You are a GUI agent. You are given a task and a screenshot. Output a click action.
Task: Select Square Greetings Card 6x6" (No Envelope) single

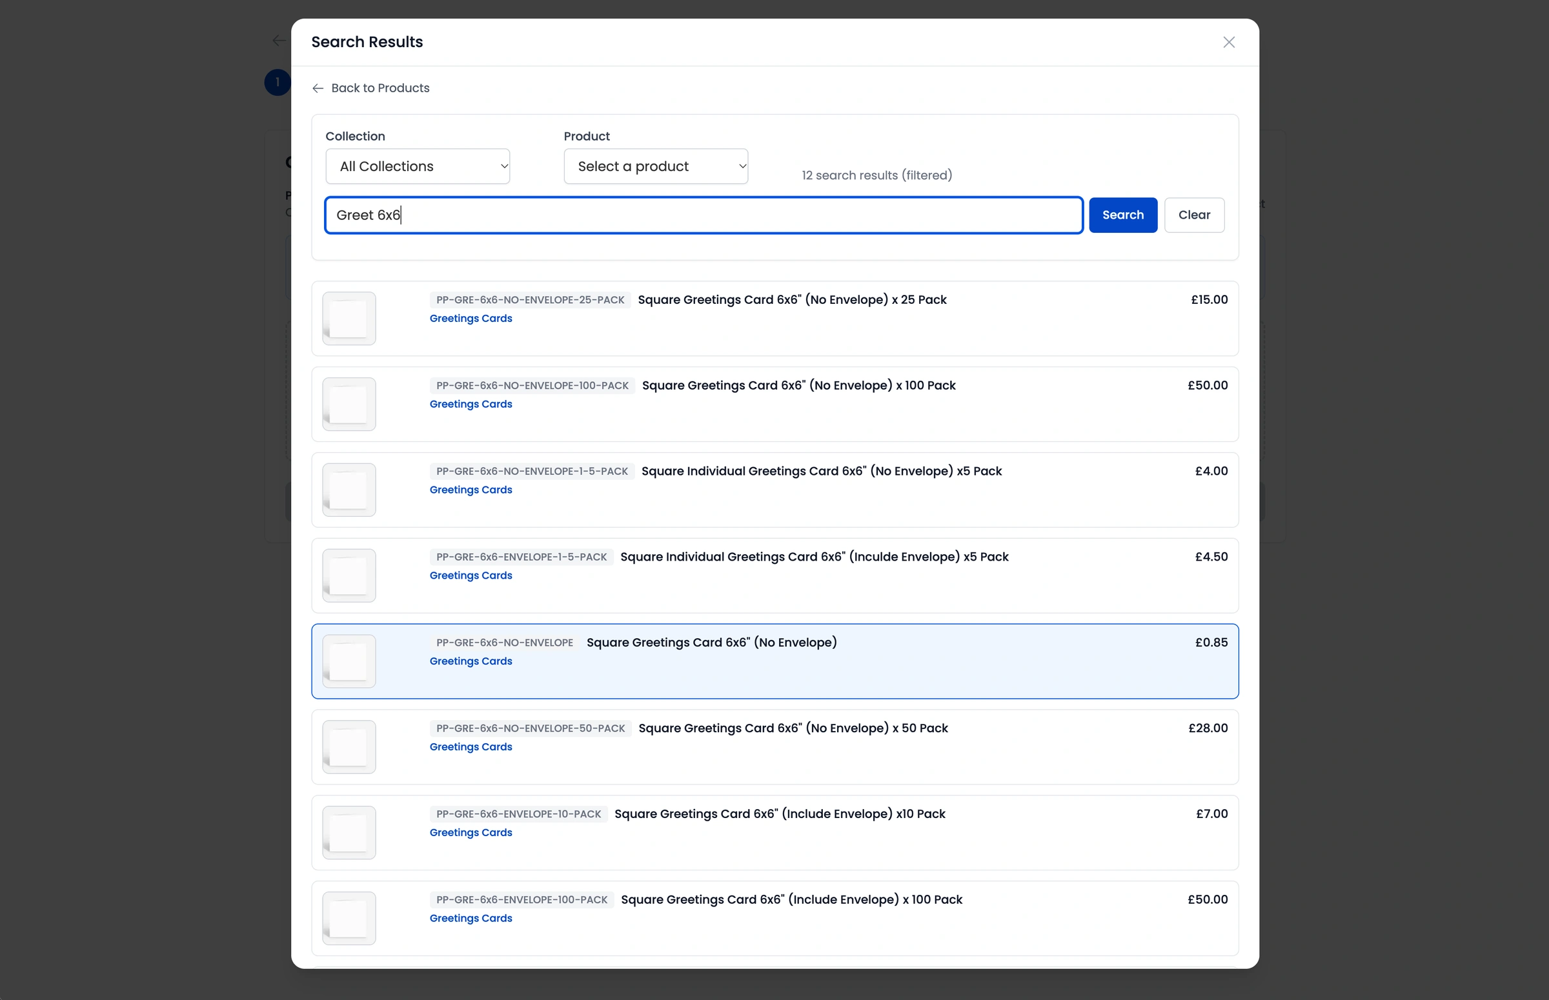tap(711, 642)
